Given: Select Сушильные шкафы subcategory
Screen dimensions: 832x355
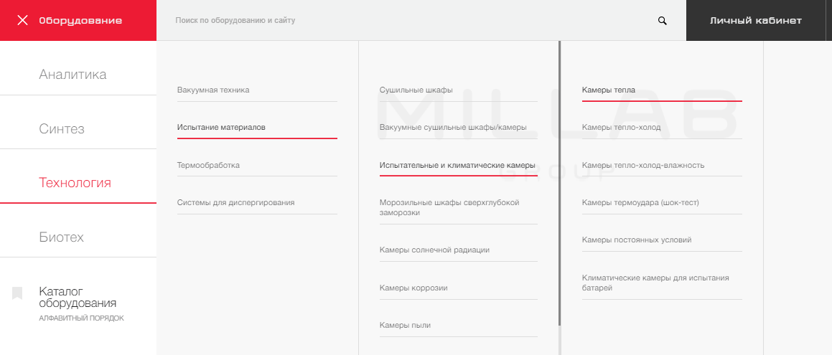Looking at the screenshot, I should tap(416, 90).
